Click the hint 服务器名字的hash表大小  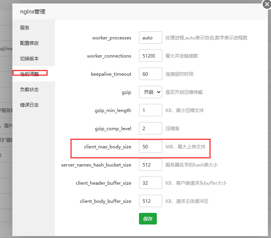(x=192, y=165)
